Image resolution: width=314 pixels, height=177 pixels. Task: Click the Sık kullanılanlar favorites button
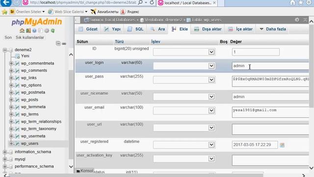[x=30, y=37]
